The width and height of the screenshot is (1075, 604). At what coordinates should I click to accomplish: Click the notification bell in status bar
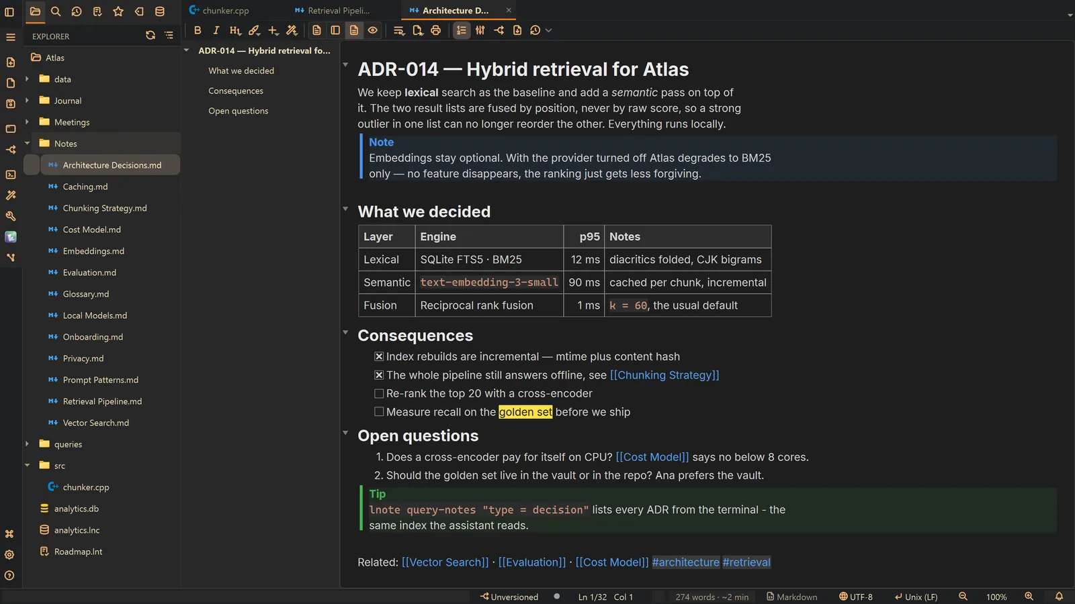[x=1059, y=597]
